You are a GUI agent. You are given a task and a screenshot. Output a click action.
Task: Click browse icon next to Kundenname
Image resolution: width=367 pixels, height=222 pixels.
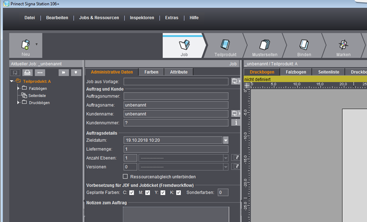235,114
